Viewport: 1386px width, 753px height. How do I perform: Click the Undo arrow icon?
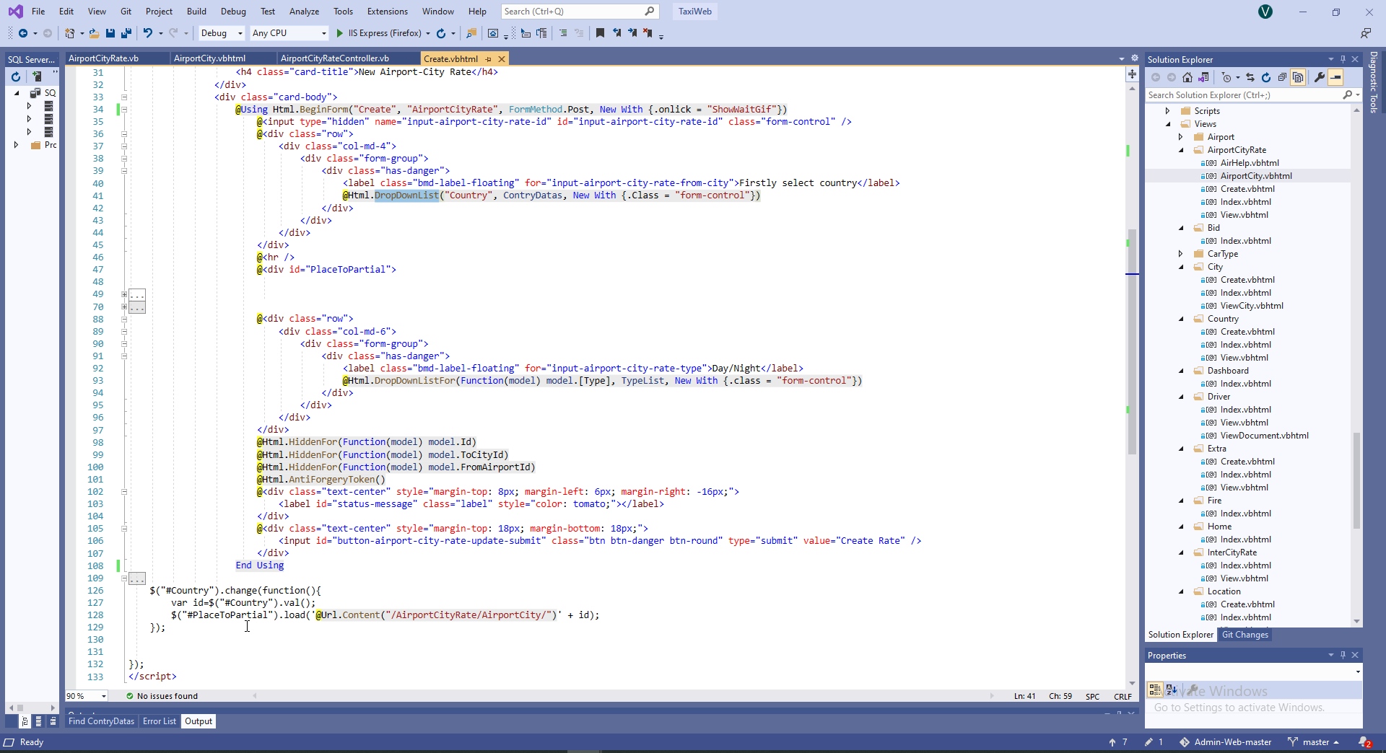pyautogui.click(x=148, y=33)
